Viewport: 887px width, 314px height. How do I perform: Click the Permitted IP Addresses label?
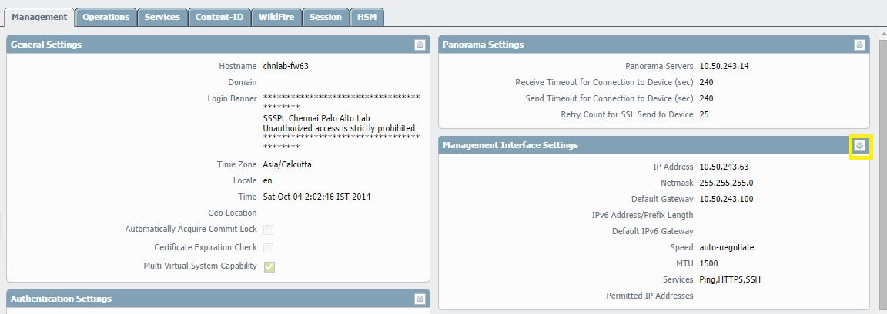(649, 296)
